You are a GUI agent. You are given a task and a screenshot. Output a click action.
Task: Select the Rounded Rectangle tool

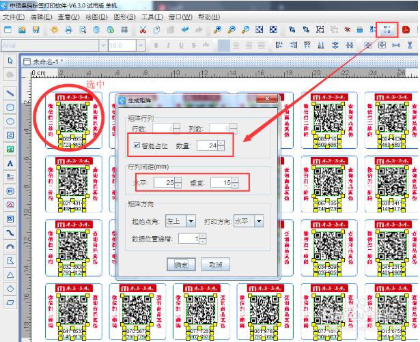10,107
